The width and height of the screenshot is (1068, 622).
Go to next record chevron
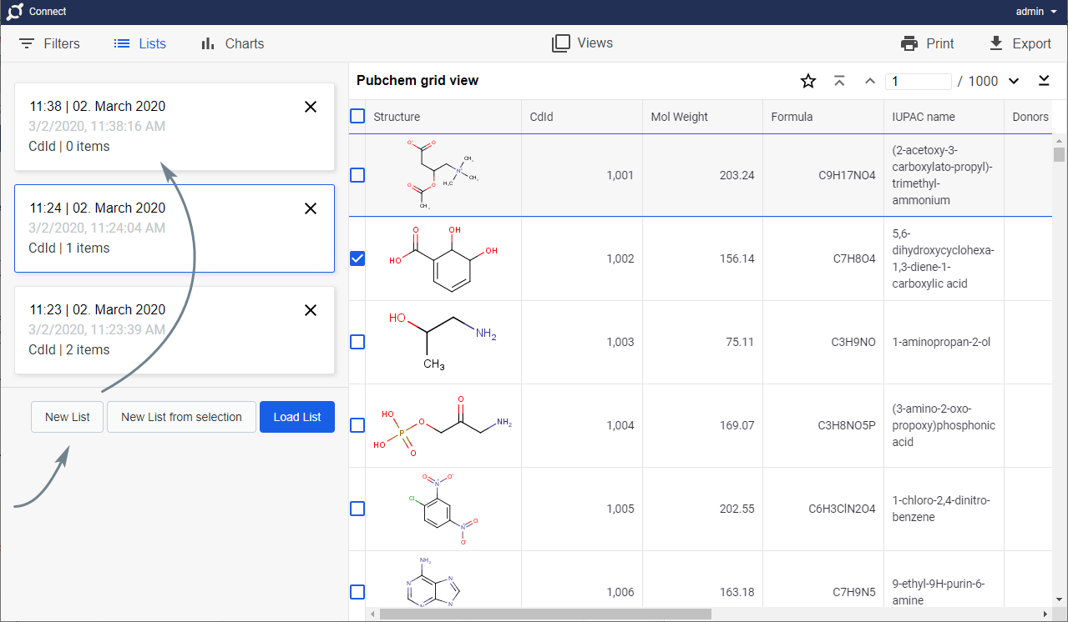tap(1014, 81)
